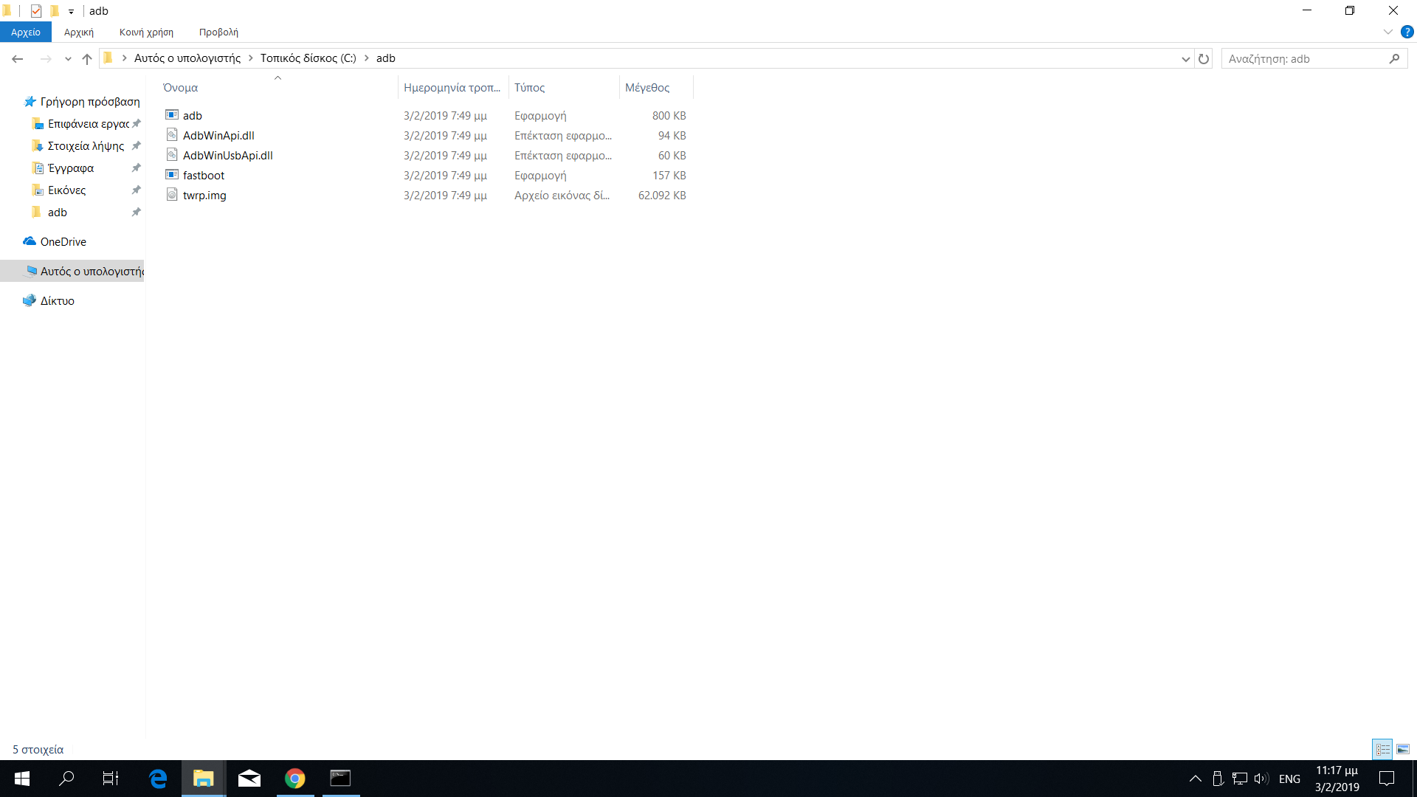Screen dimensions: 1417x797
Task: Click the Properties quick access icon
Action: click(x=36, y=11)
